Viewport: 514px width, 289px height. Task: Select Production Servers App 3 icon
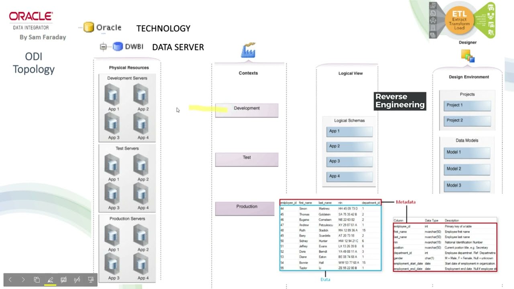pos(112,264)
